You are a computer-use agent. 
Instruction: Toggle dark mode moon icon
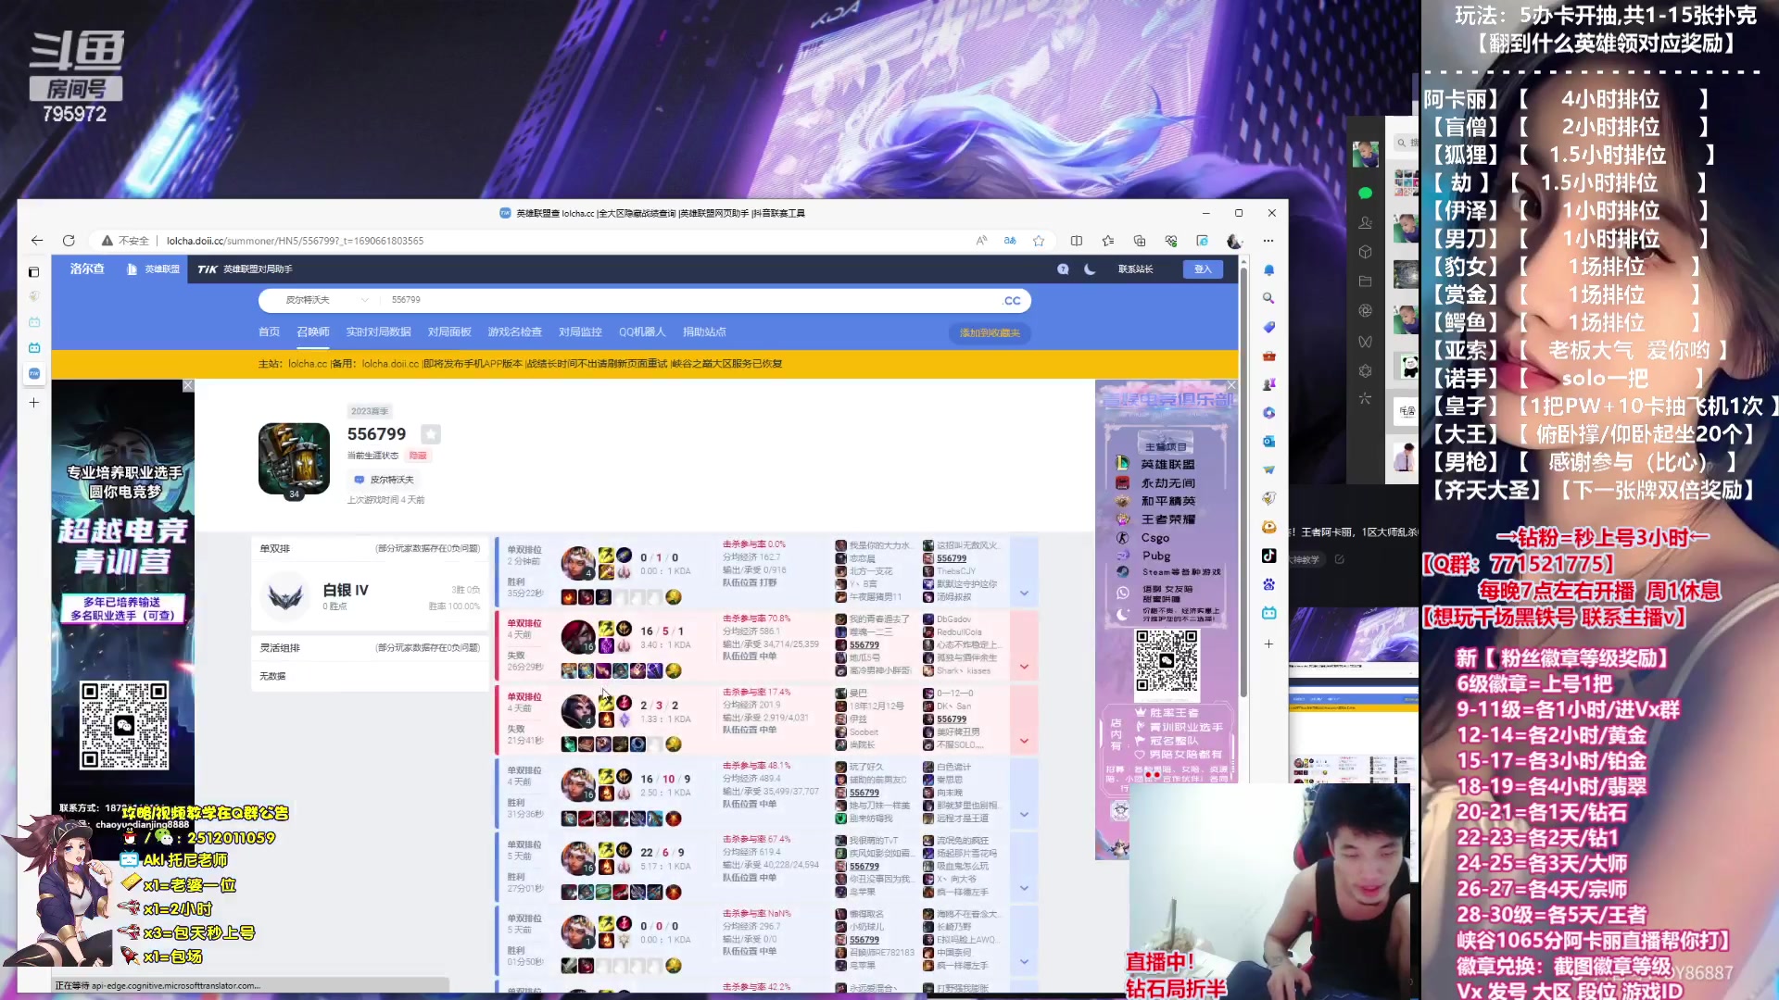point(1090,269)
